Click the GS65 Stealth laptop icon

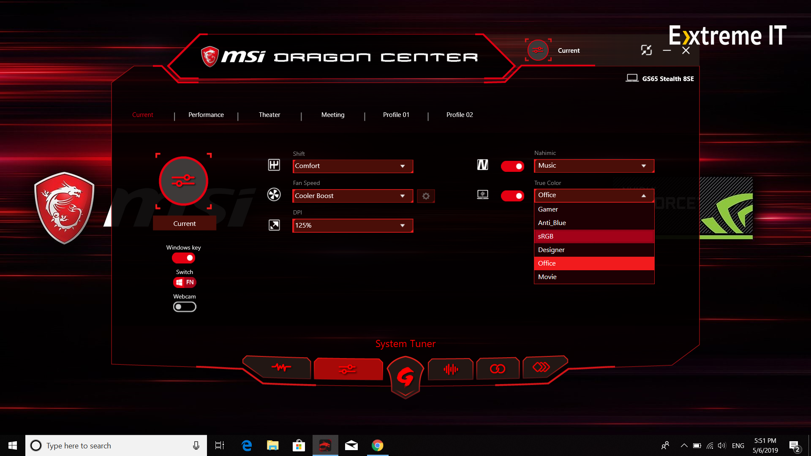[x=632, y=78]
